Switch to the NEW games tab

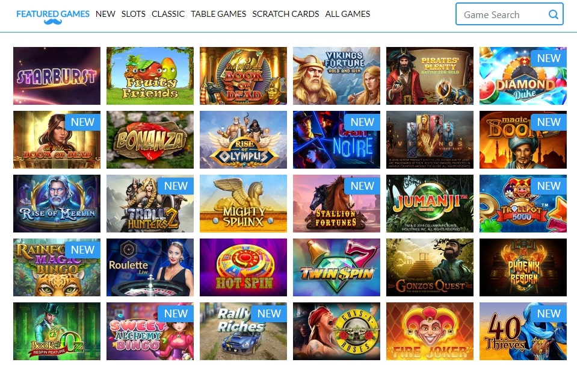pos(105,14)
